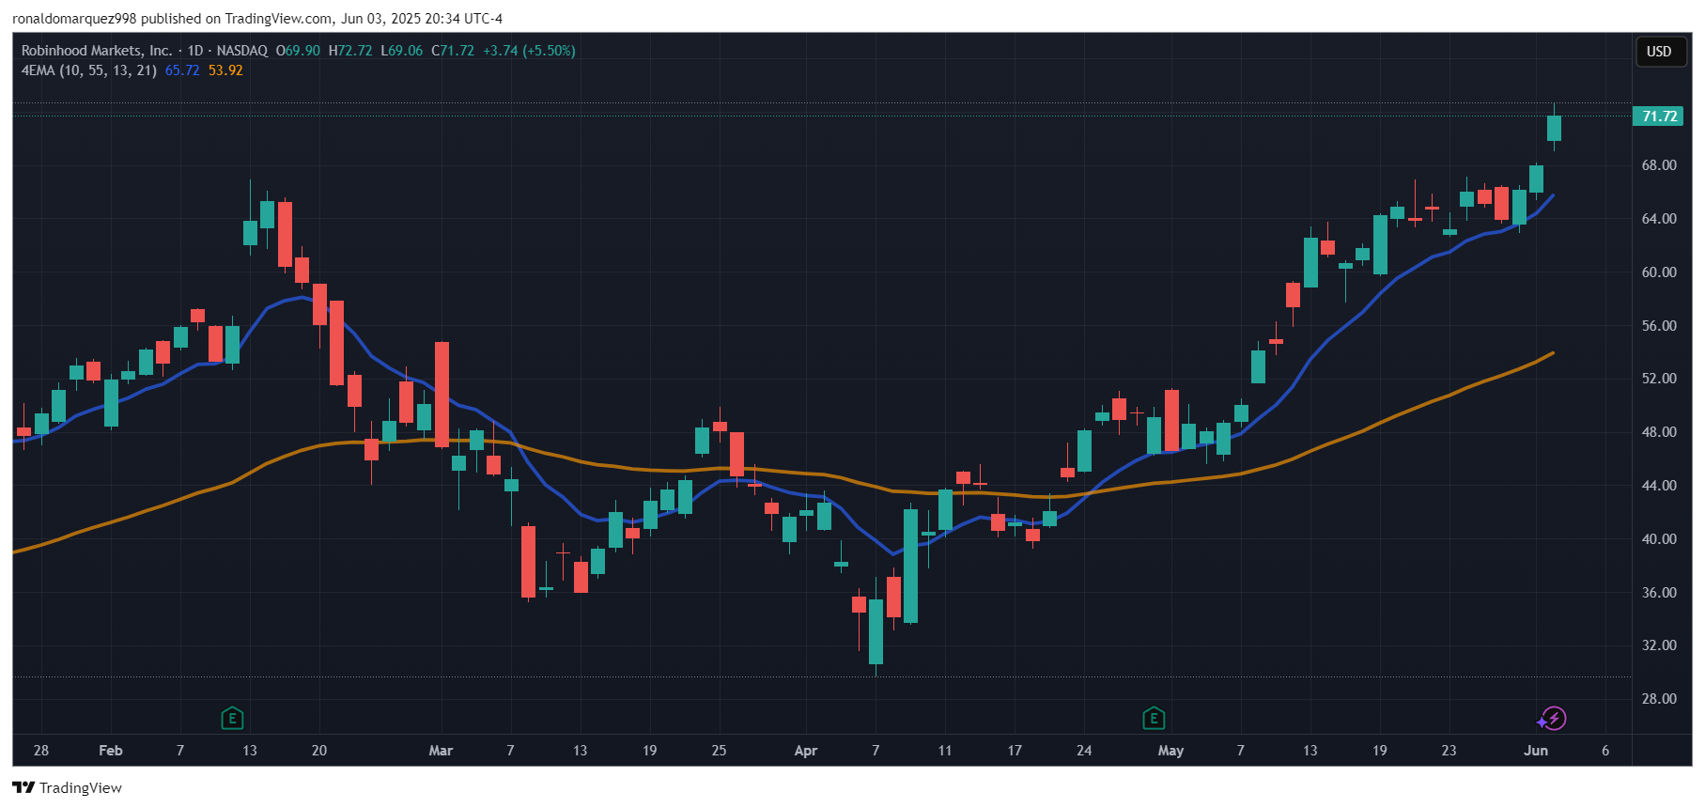Screen dimensions: 1705x808
Task: Click the 28 date label on time axis
Action: click(x=41, y=751)
